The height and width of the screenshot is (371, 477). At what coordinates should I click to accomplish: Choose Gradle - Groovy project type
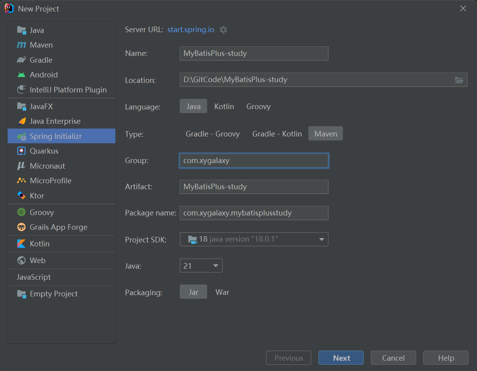tap(213, 134)
